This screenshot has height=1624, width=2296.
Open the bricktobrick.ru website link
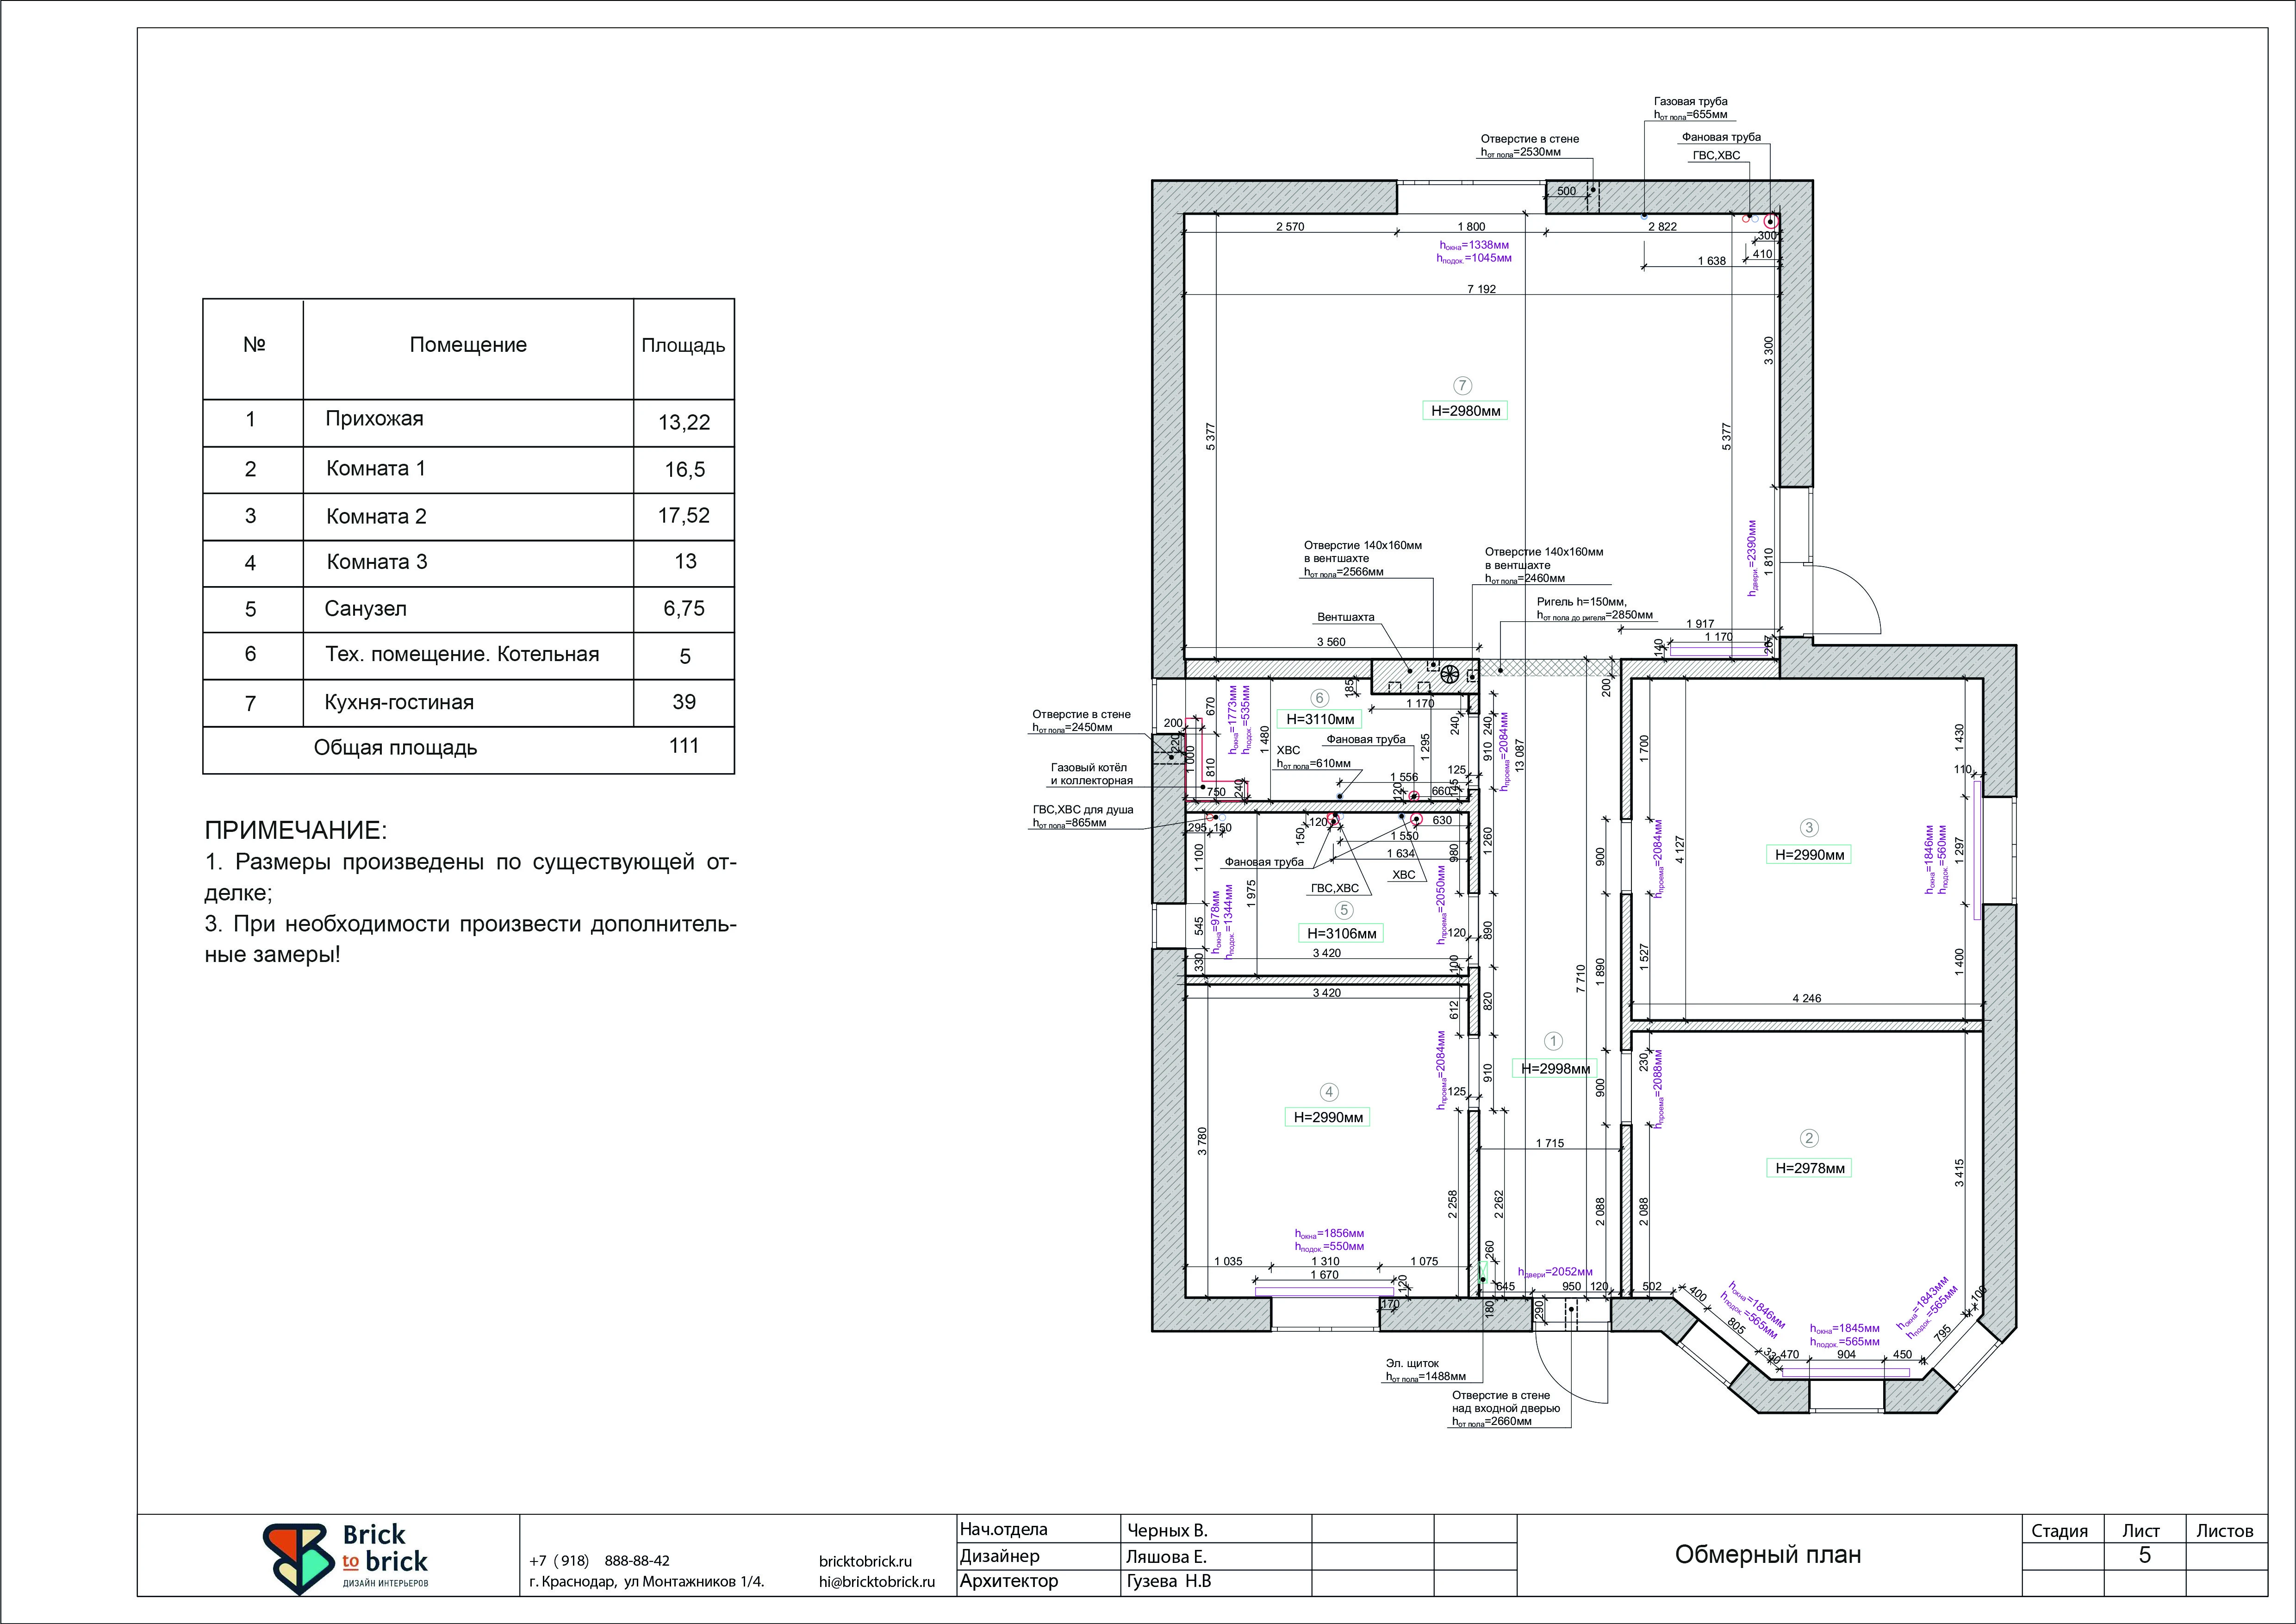(865, 1561)
